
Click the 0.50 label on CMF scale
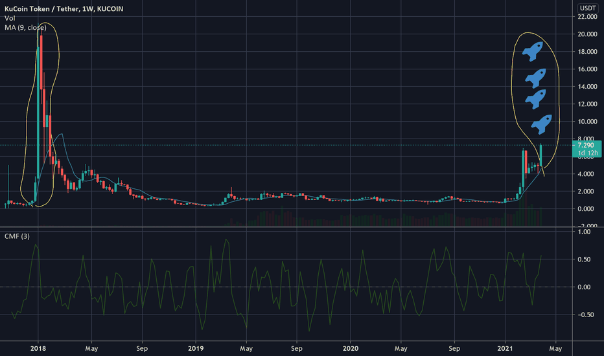coord(585,260)
